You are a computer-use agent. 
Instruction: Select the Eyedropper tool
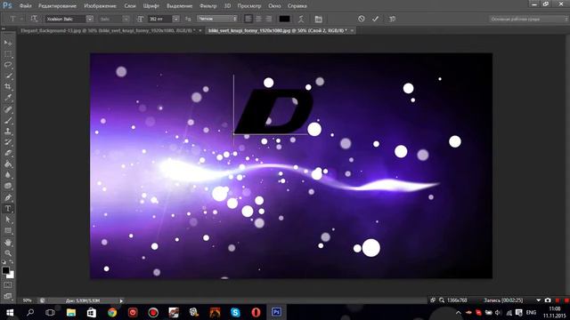8,98
